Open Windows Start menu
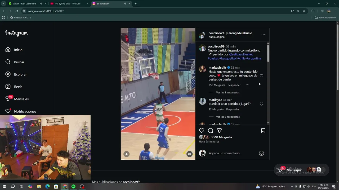 (x=4, y=187)
